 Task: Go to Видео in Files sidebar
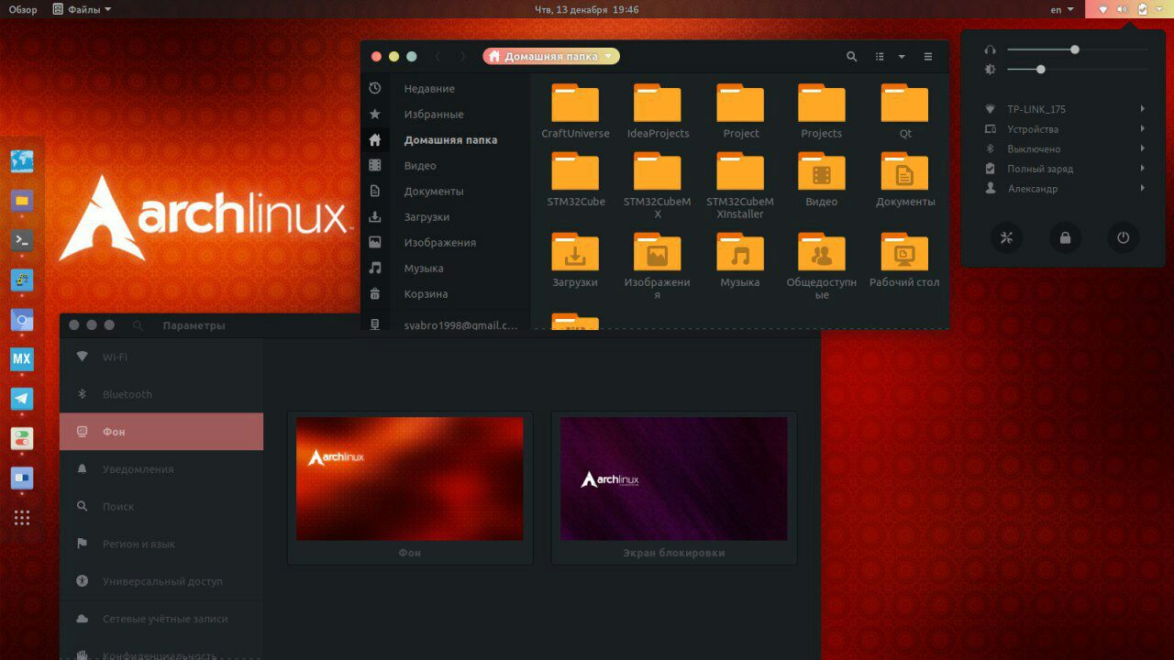tap(446, 166)
